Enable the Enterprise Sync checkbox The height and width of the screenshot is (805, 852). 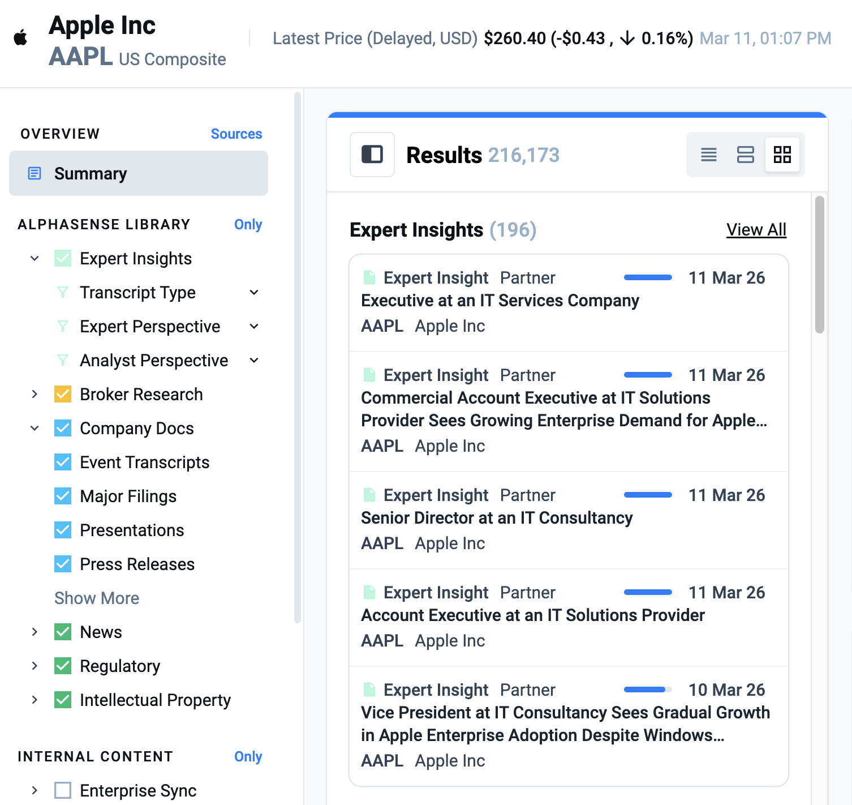click(x=63, y=790)
